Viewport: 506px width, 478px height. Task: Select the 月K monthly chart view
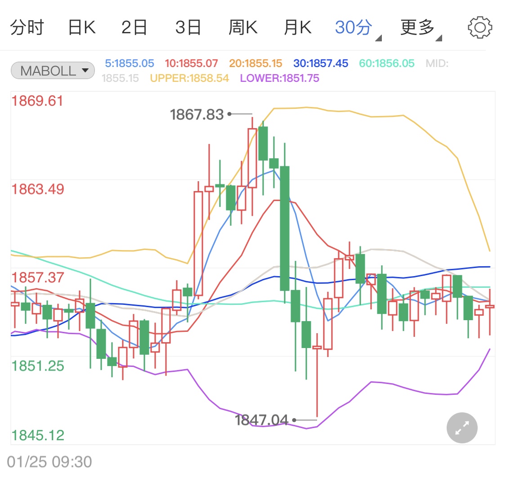[x=298, y=27]
